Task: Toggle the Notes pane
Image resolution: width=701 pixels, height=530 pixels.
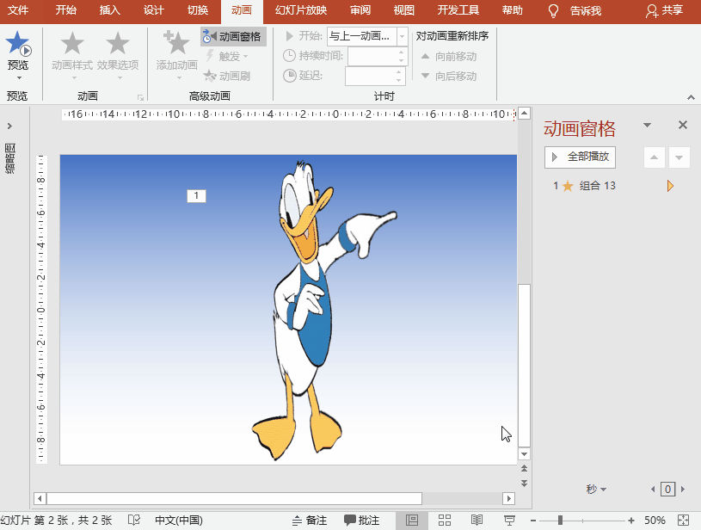Action: point(310,521)
